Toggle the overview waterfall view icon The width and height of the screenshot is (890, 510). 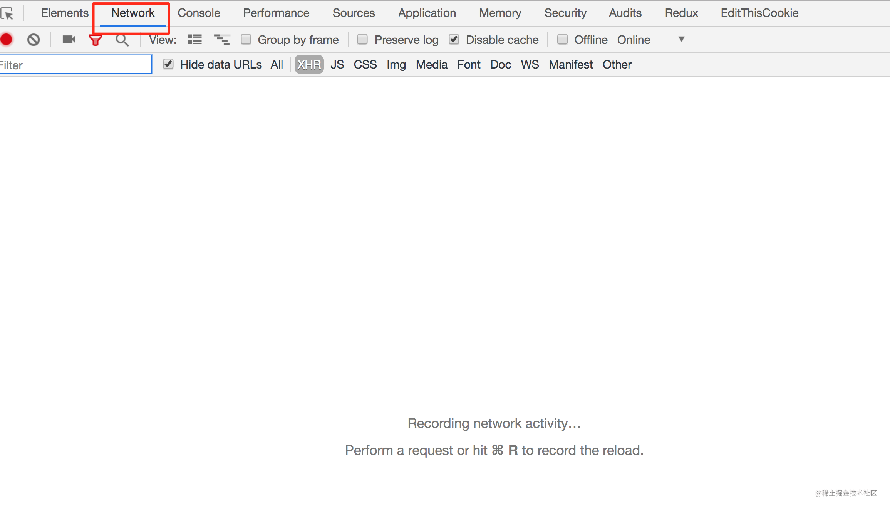[x=222, y=40]
